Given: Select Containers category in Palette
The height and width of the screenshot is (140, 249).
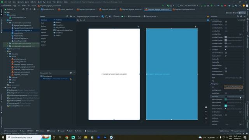Looking at the screenshot, I should [x=45, y=35].
